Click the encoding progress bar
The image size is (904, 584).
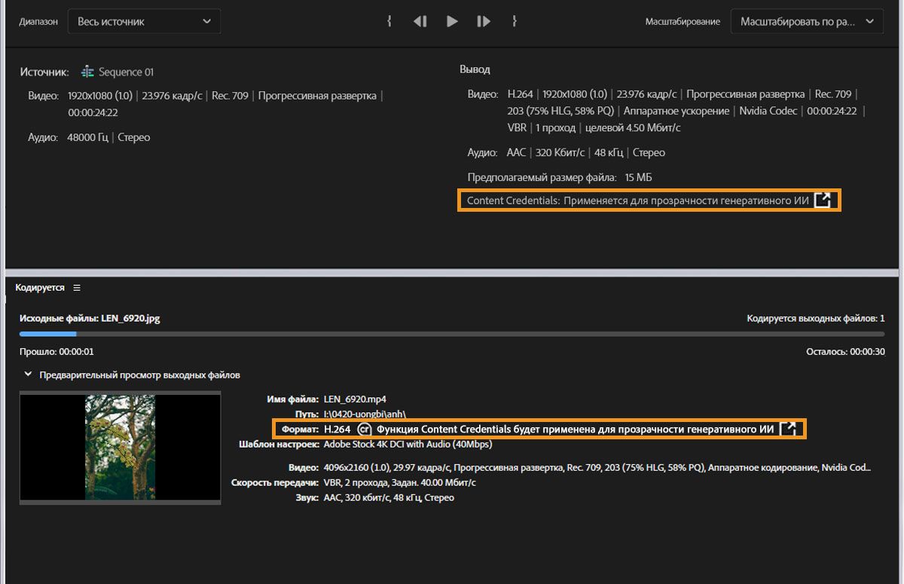(x=452, y=332)
